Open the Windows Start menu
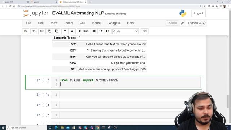The image size is (231, 130). [x=3, y=127]
